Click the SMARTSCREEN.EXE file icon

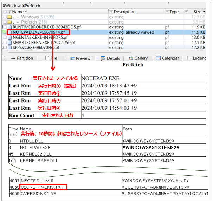9,43
